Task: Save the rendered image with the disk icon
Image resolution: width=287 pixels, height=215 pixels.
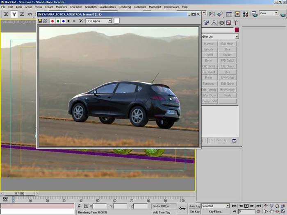Action: point(41,21)
